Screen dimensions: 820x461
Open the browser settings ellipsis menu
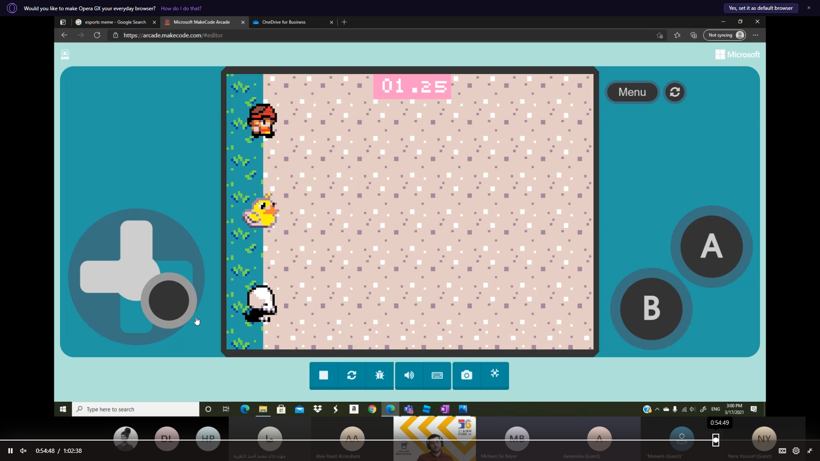click(756, 35)
